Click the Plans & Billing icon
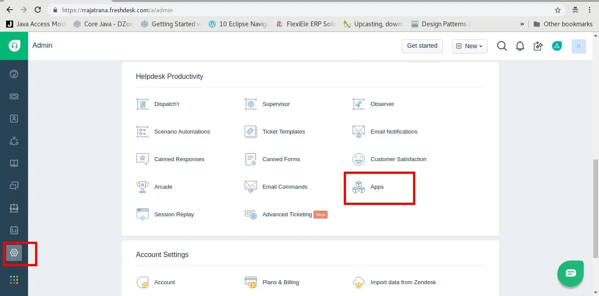 (x=250, y=282)
